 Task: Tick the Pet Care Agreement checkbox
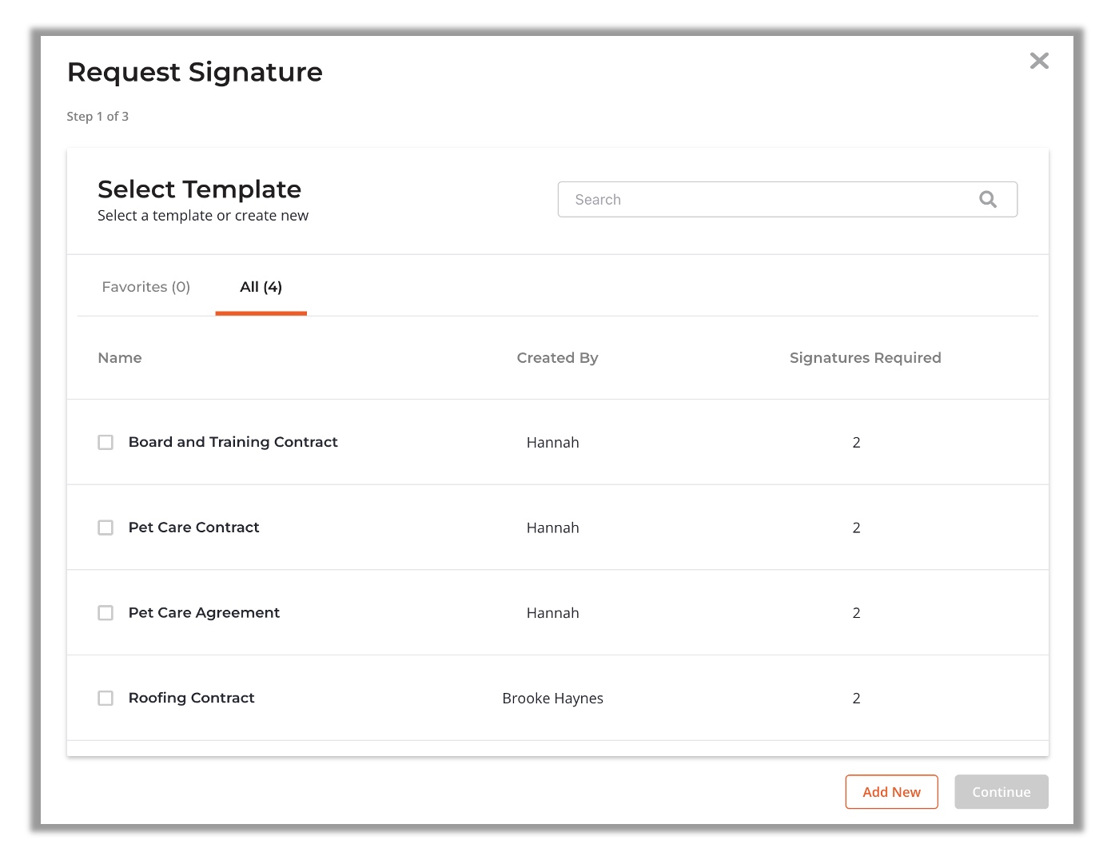pos(106,613)
